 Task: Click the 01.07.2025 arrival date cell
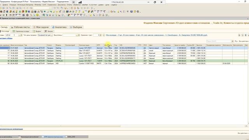pyautogui.click(x=17, y=48)
